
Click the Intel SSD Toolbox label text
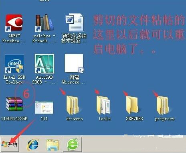[x=14, y=80]
